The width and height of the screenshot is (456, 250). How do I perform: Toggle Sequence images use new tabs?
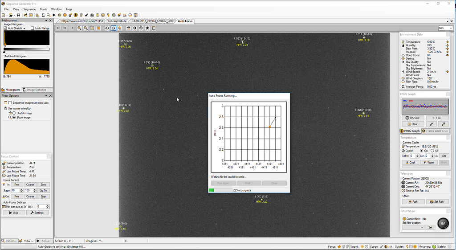[10, 103]
